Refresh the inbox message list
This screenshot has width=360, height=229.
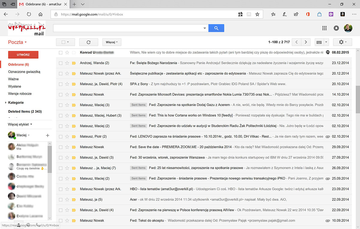[x=88, y=42]
